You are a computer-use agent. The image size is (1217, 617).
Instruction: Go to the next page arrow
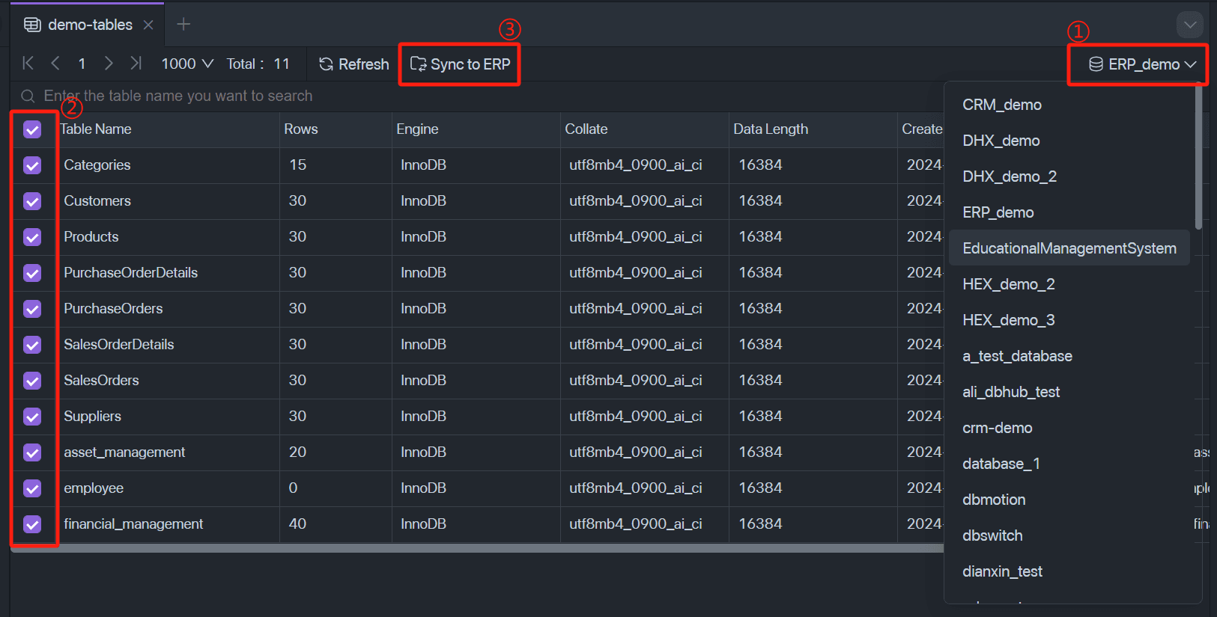coord(109,64)
